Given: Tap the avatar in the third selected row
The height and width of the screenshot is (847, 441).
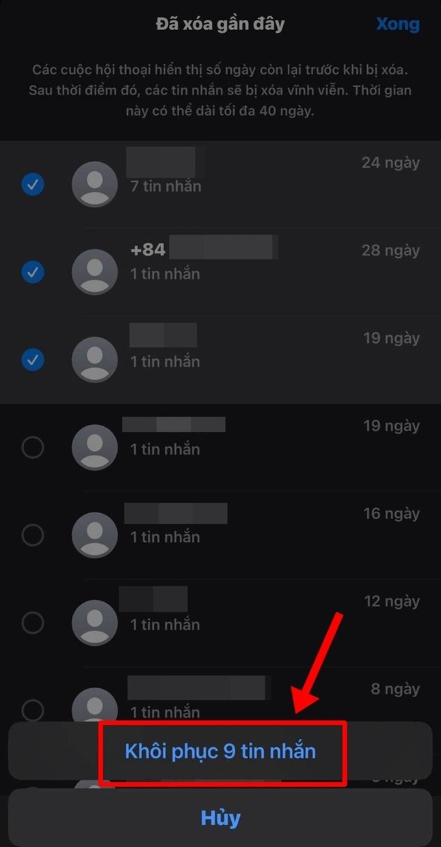Looking at the screenshot, I should click(94, 360).
